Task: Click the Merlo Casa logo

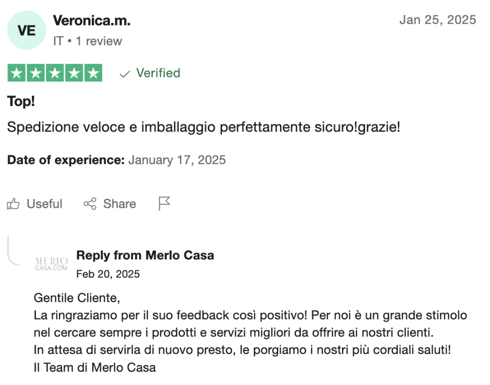Action: pos(51,264)
